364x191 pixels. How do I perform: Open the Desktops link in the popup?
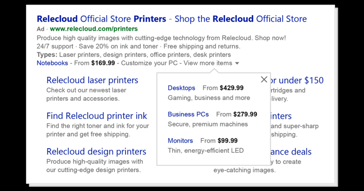tap(181, 88)
